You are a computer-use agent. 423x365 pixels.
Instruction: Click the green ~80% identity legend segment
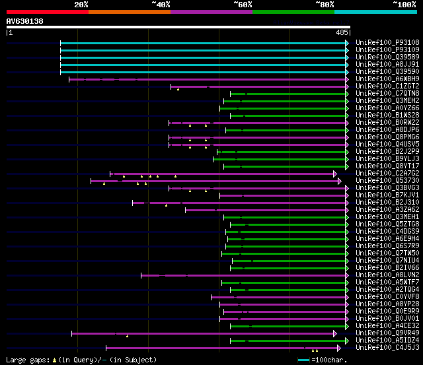tap(293, 12)
